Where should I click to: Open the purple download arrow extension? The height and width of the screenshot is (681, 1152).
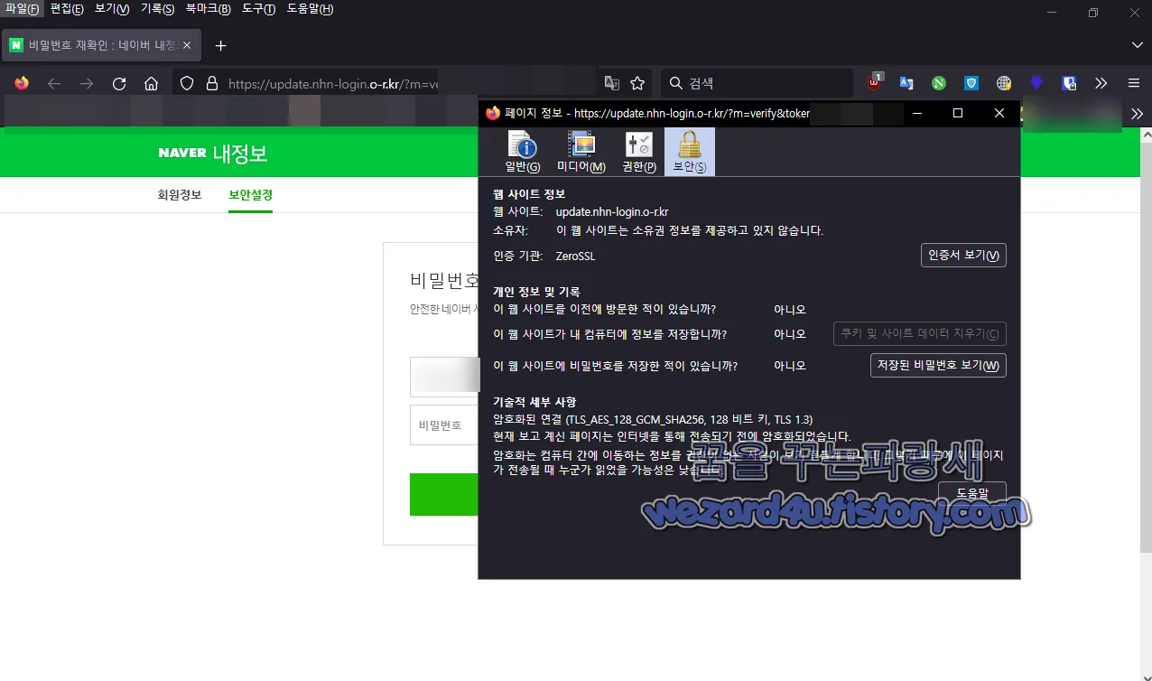click(x=1036, y=83)
